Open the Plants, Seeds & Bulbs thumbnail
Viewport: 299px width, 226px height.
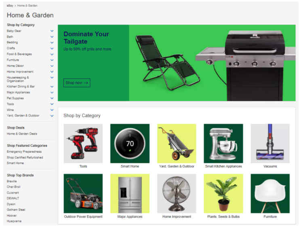pyautogui.click(x=223, y=194)
